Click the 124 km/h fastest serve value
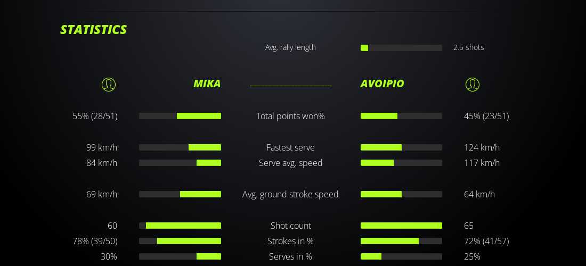 482,147
